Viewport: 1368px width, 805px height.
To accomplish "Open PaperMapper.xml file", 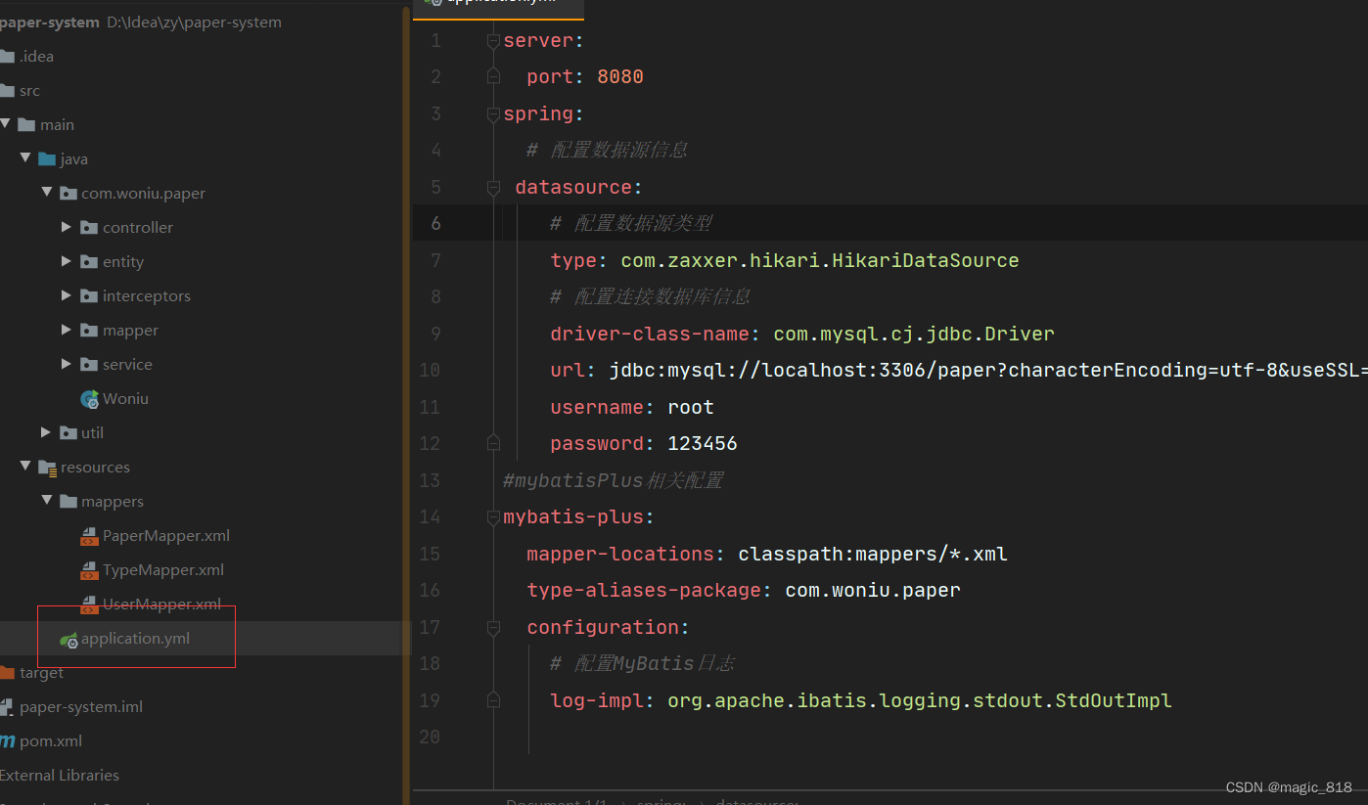I will pyautogui.click(x=166, y=535).
